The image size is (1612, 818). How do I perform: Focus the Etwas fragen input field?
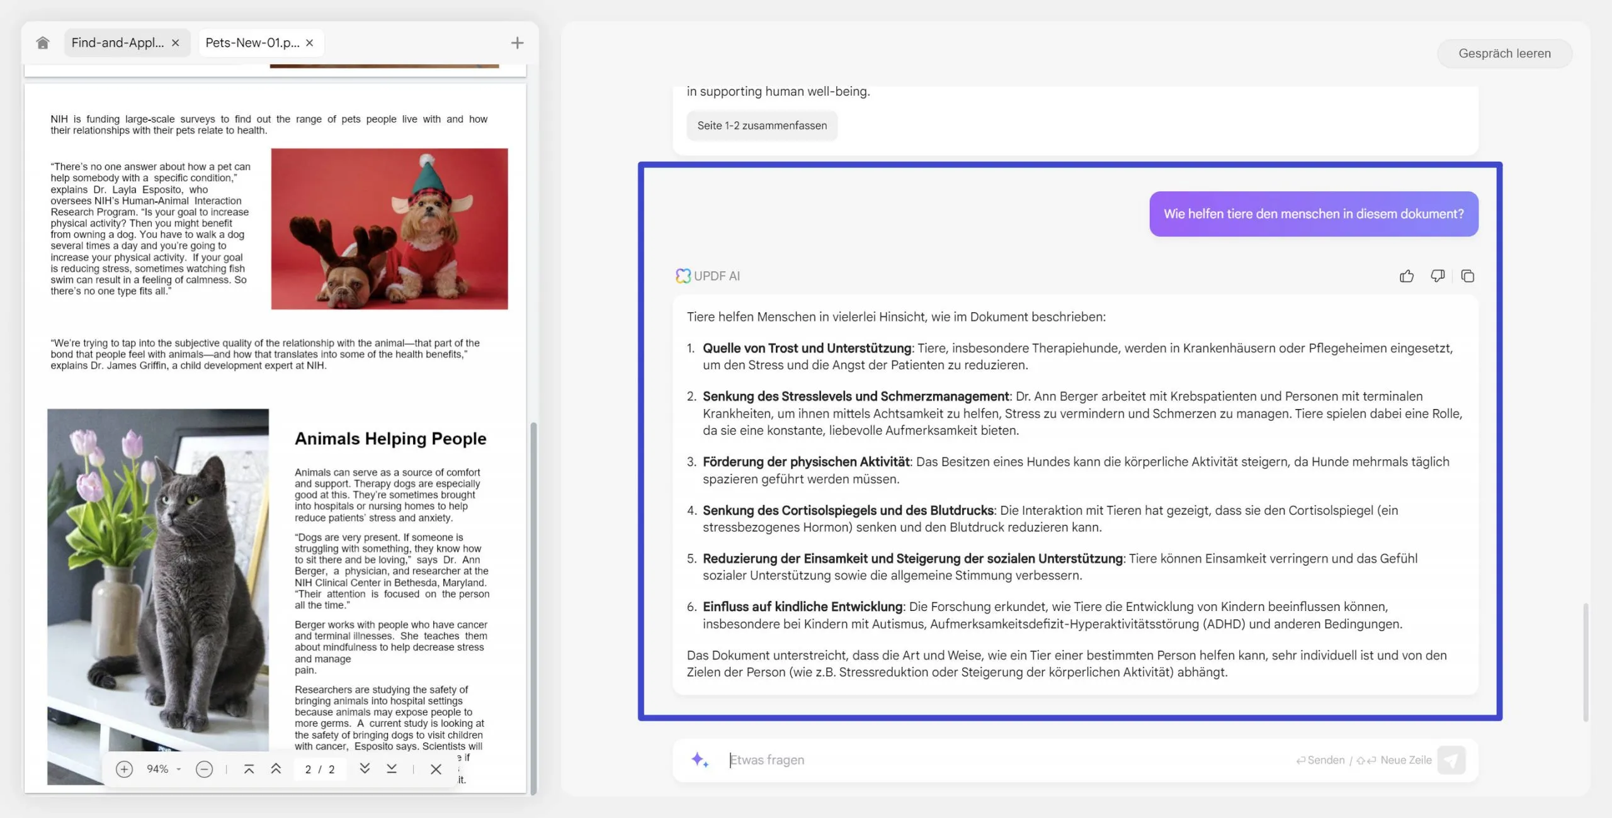click(x=1007, y=760)
